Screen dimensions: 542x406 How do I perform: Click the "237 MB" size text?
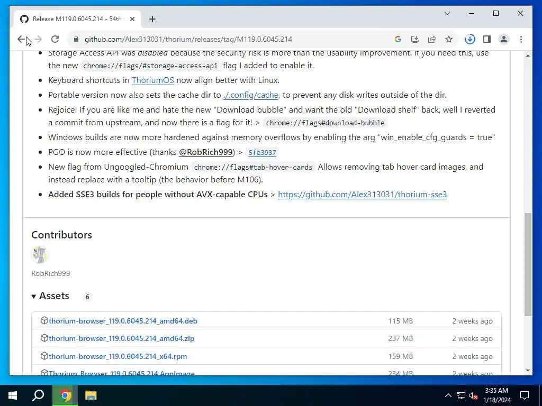[400, 338]
